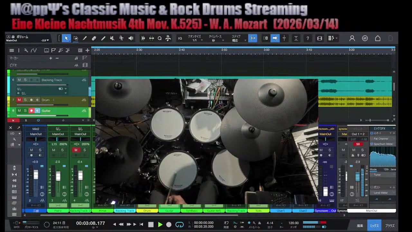The image size is (412, 232).
Task: Open the user account icon
Action: click(x=352, y=38)
